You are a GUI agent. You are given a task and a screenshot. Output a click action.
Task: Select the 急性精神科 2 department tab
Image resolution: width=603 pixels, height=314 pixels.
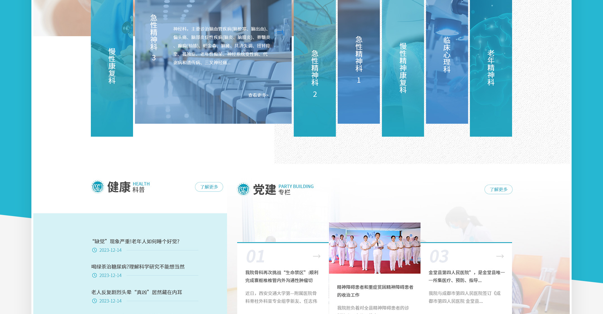[315, 73]
